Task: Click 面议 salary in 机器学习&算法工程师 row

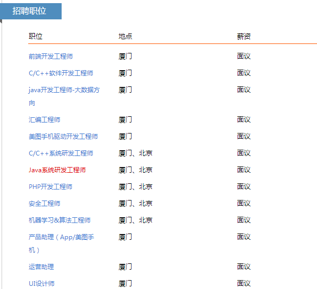Action: pos(243,220)
